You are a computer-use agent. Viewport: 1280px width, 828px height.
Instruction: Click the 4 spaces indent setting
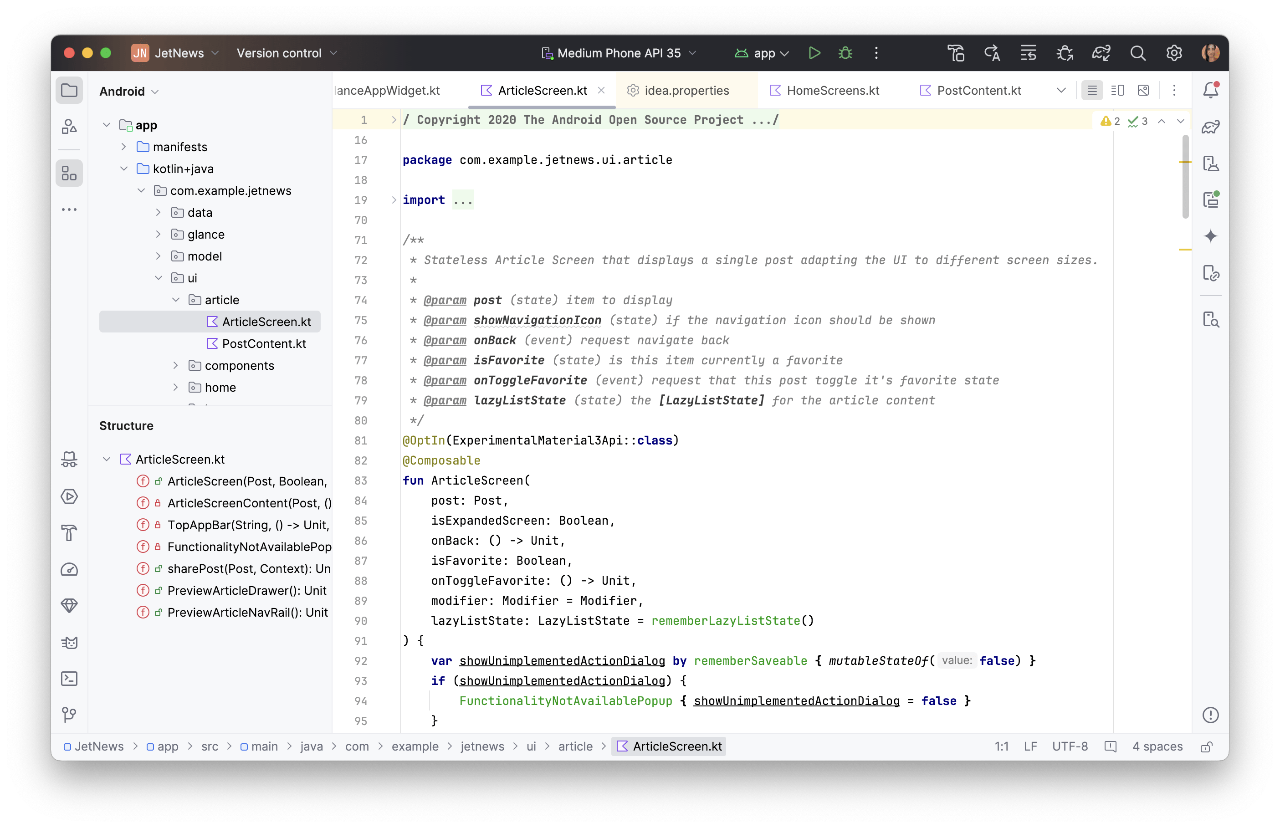click(1157, 747)
